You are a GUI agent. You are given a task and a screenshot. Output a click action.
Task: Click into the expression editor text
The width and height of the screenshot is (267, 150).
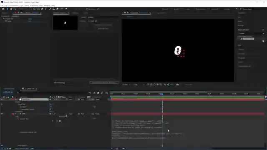point(146,129)
